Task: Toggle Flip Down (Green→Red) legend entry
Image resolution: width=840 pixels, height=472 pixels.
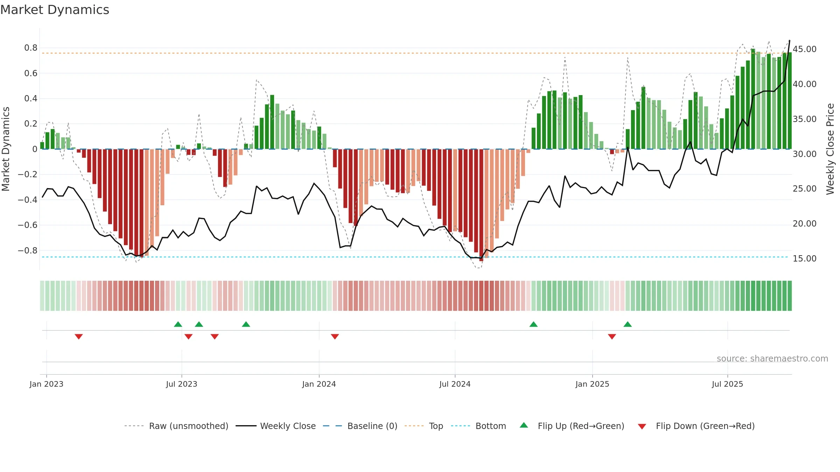Action: click(x=696, y=426)
